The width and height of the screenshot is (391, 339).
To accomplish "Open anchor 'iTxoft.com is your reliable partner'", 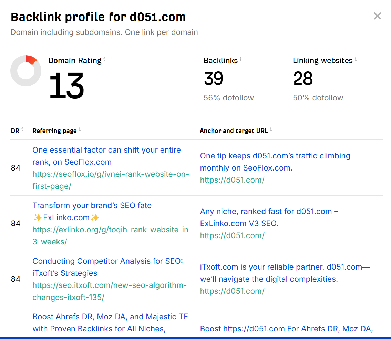I will click(x=285, y=273).
